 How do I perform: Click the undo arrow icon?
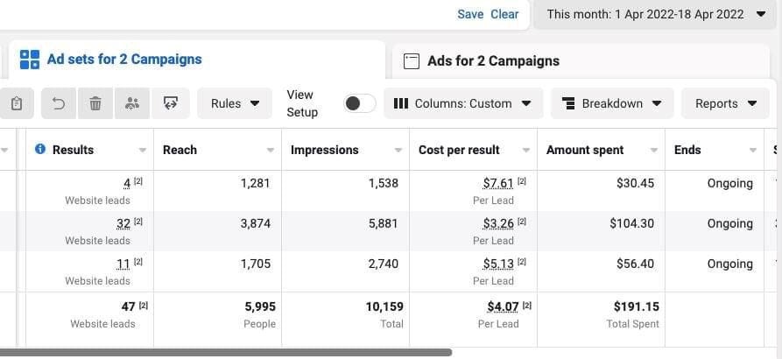click(x=59, y=103)
